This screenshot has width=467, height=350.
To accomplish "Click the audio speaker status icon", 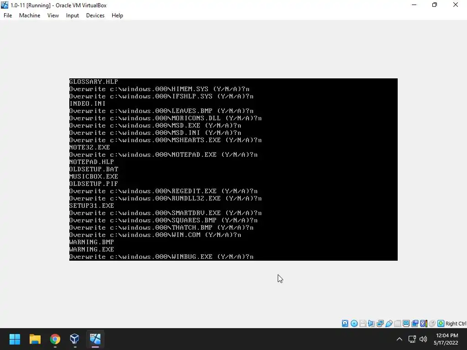I will click(x=371, y=324).
